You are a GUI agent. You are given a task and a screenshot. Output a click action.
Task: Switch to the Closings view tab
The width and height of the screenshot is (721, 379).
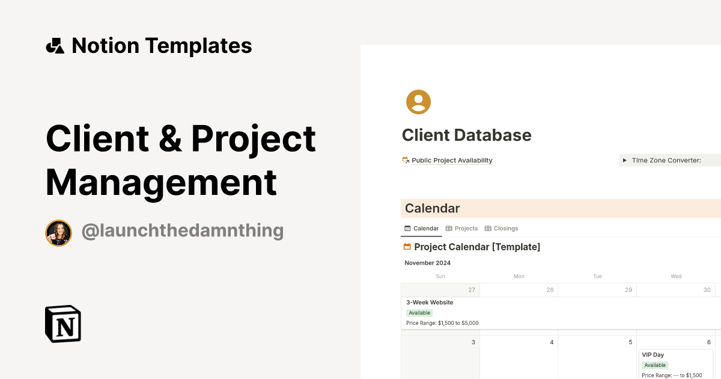click(505, 228)
